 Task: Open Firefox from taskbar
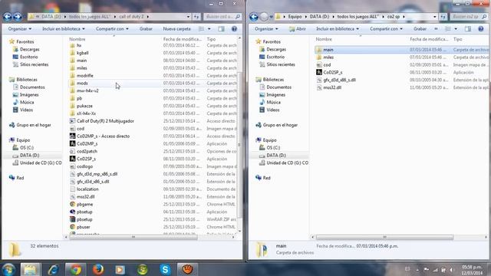pos(98,269)
